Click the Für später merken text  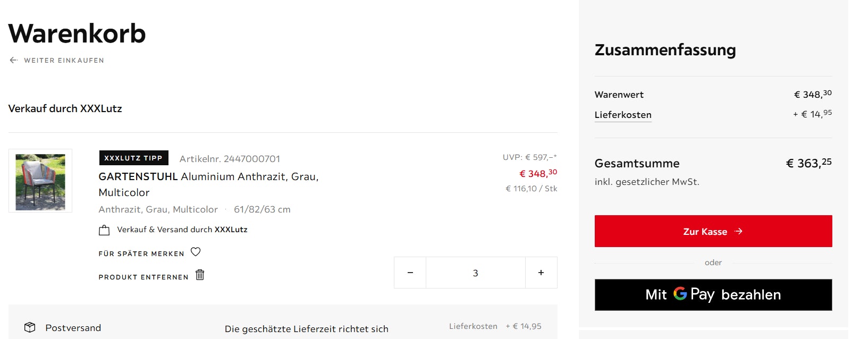141,254
